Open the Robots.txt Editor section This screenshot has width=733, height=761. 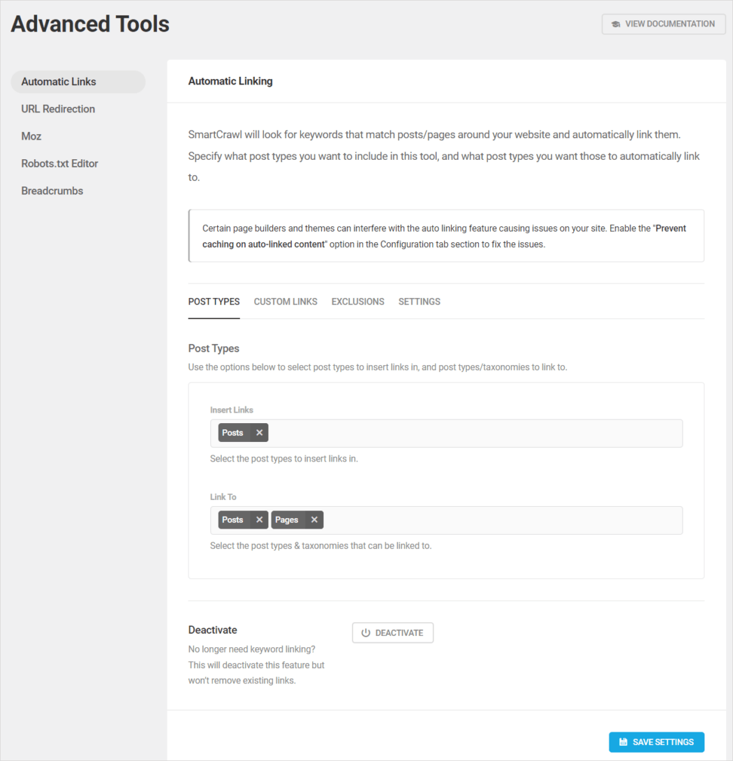[60, 163]
